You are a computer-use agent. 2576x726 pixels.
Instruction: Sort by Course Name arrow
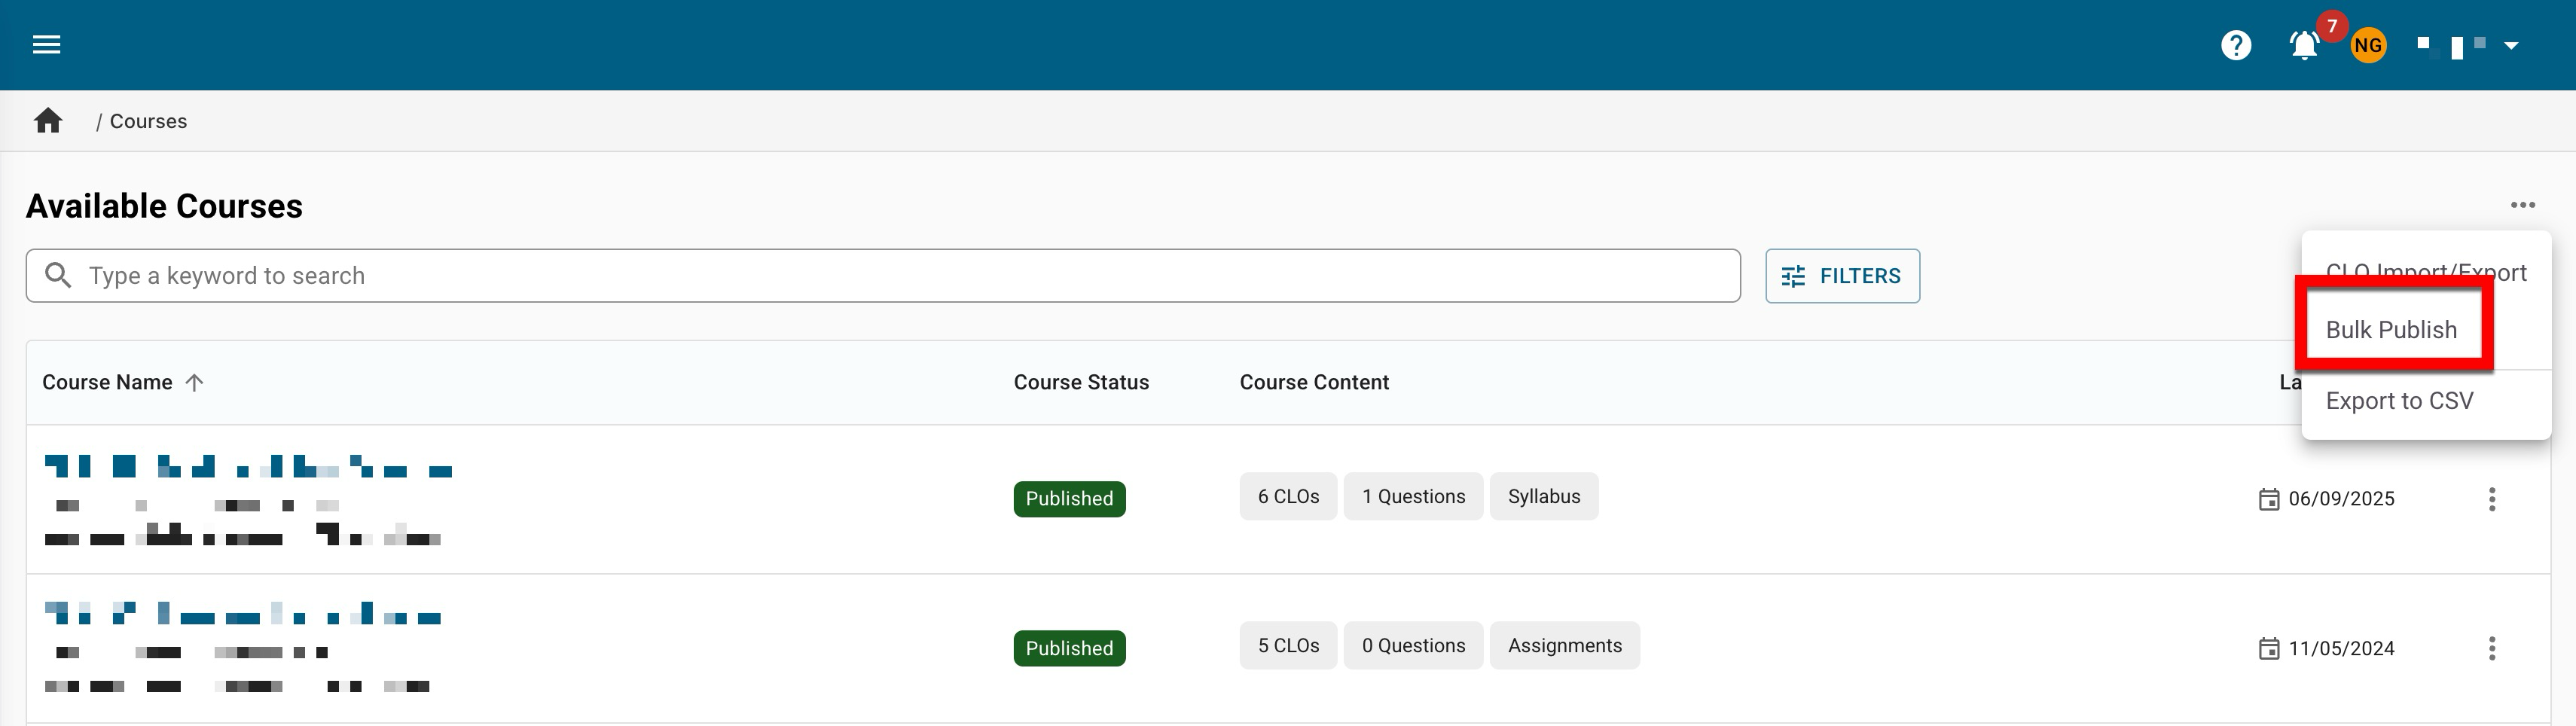195,383
